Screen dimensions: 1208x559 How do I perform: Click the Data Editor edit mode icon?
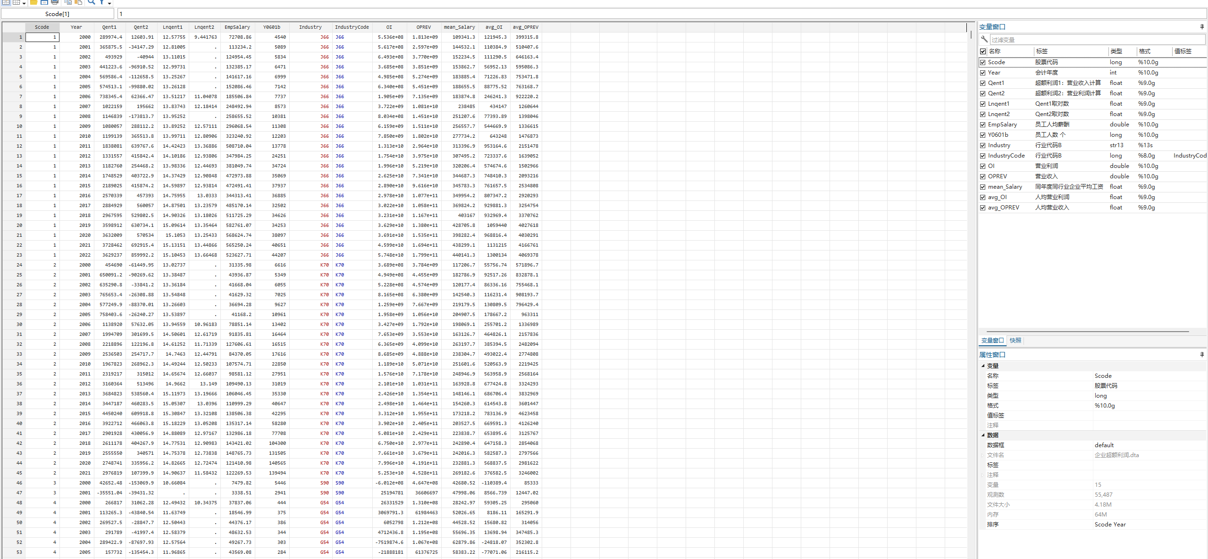(x=6, y=2)
